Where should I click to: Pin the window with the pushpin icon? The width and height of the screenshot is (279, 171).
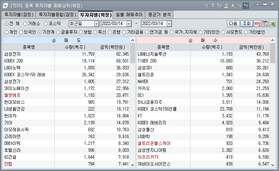coord(226,6)
